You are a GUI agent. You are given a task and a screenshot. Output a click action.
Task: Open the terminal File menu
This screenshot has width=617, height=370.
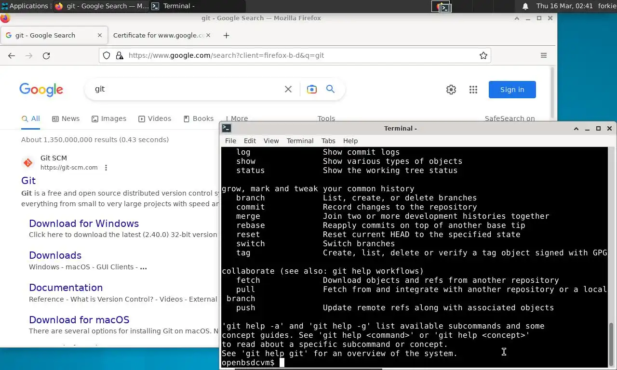230,141
